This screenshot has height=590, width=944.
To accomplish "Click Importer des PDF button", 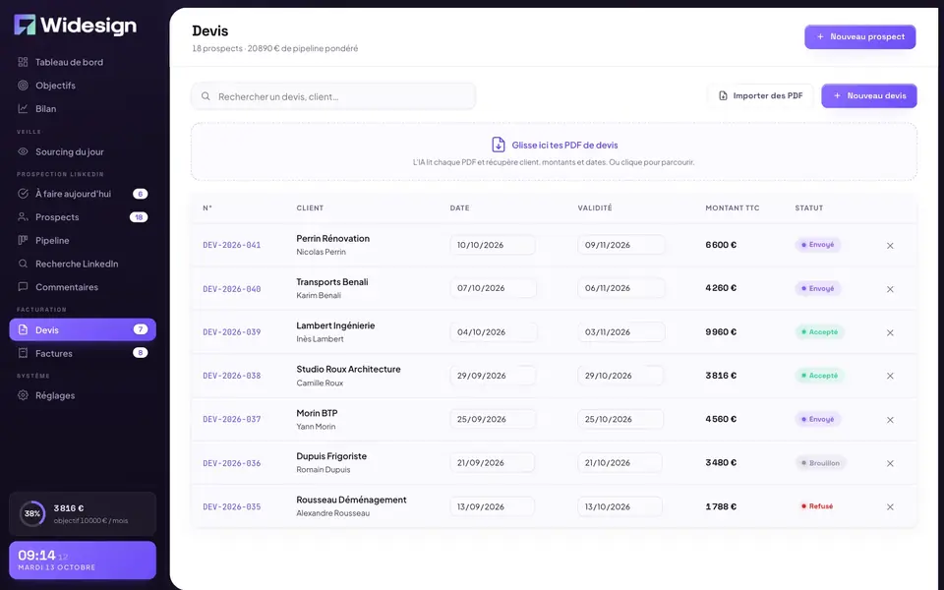I will [x=760, y=95].
